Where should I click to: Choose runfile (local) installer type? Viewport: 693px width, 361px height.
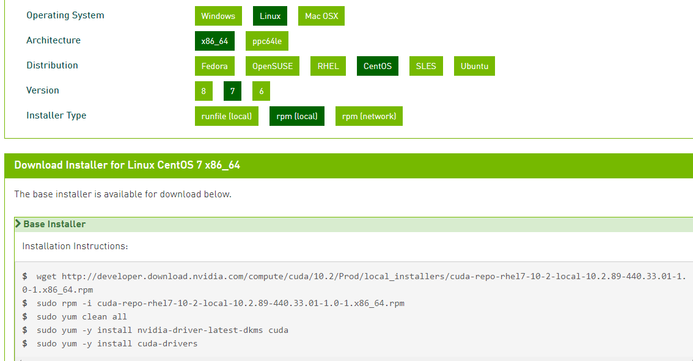point(227,116)
